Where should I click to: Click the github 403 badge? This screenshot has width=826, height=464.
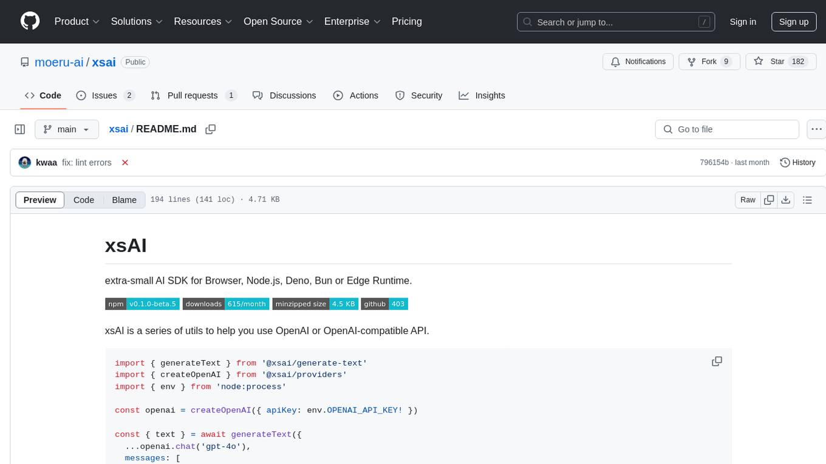(x=384, y=304)
